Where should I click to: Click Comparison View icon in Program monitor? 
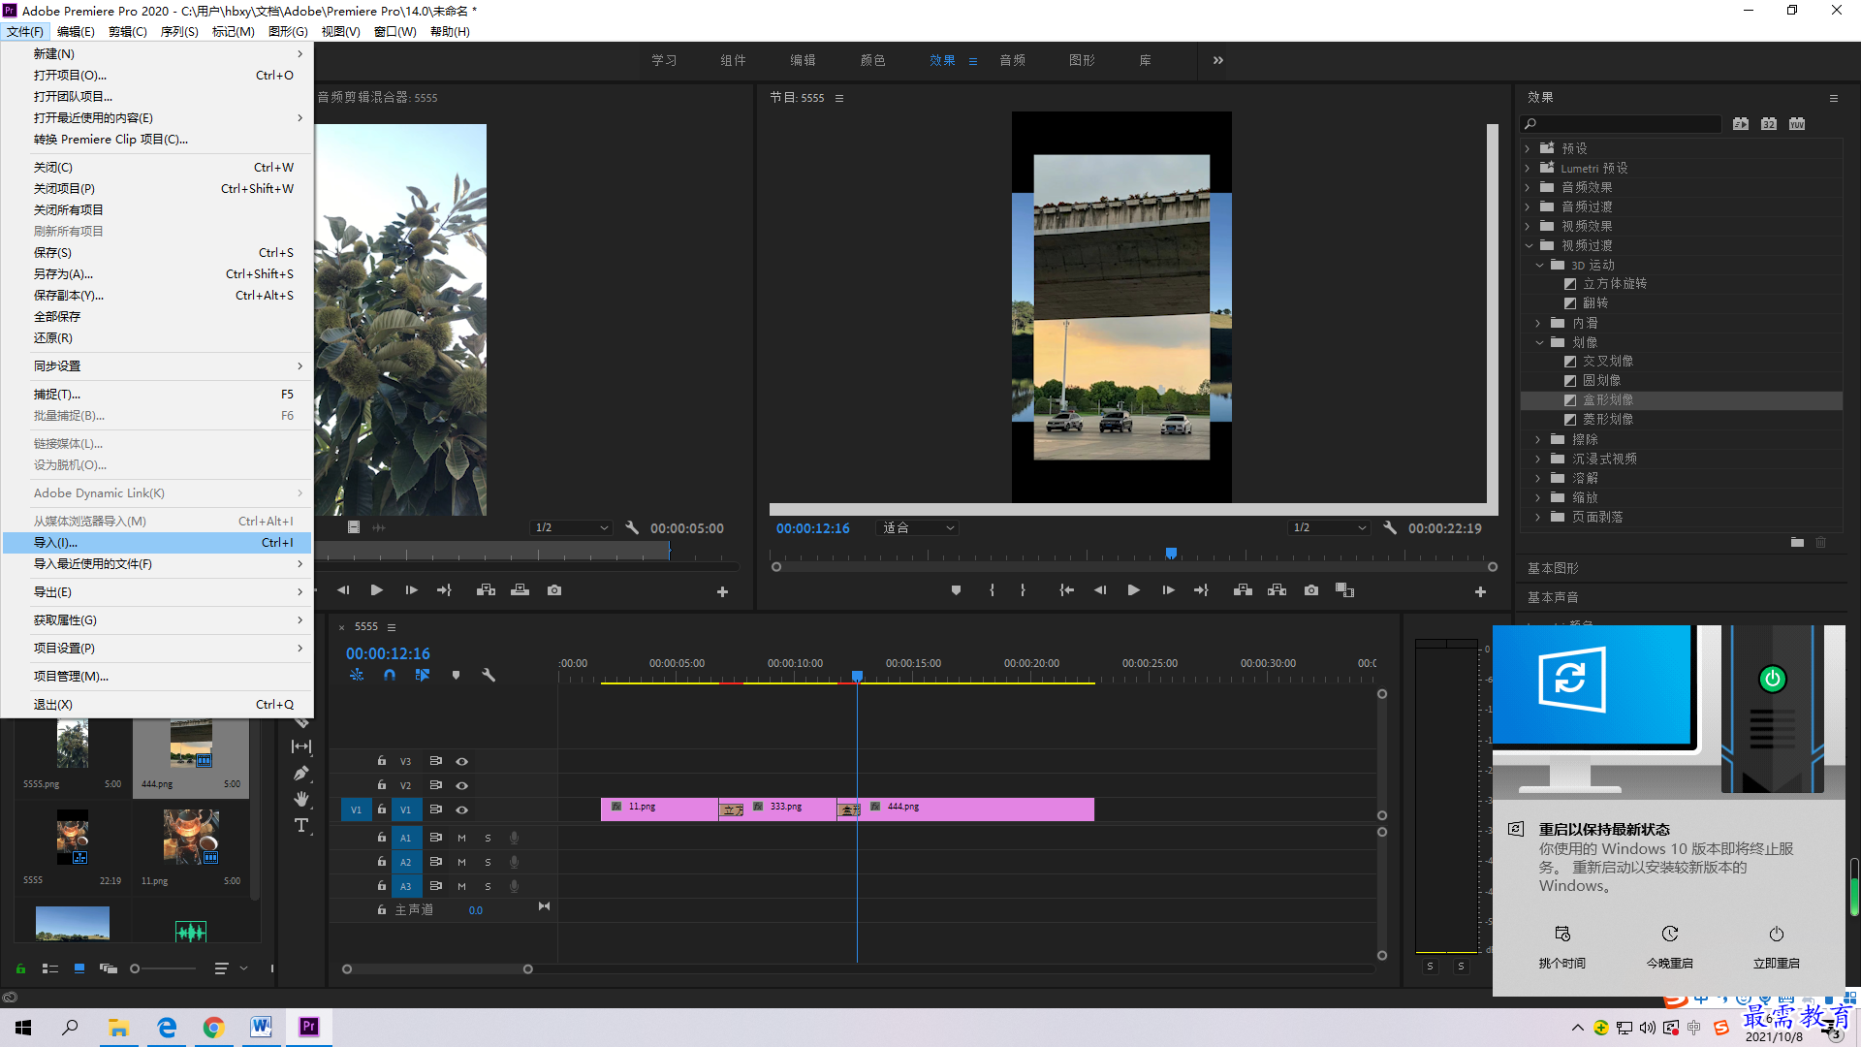(1344, 590)
